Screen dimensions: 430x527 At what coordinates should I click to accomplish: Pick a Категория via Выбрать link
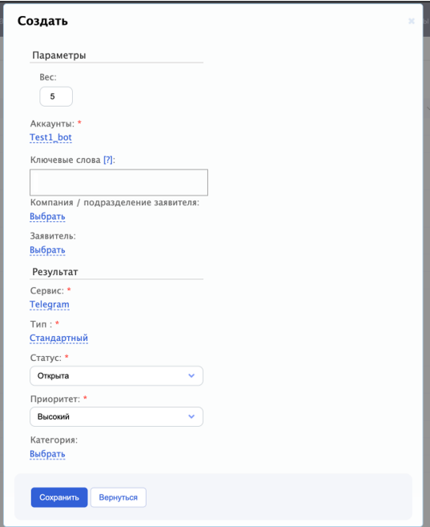[x=47, y=454]
